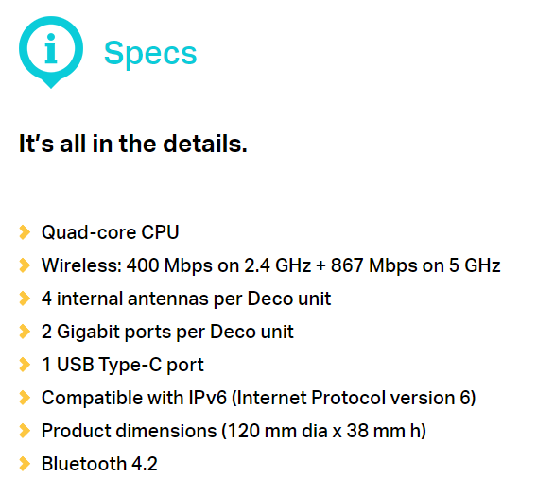Click chevron beside Compatible with IPv6

25,398
